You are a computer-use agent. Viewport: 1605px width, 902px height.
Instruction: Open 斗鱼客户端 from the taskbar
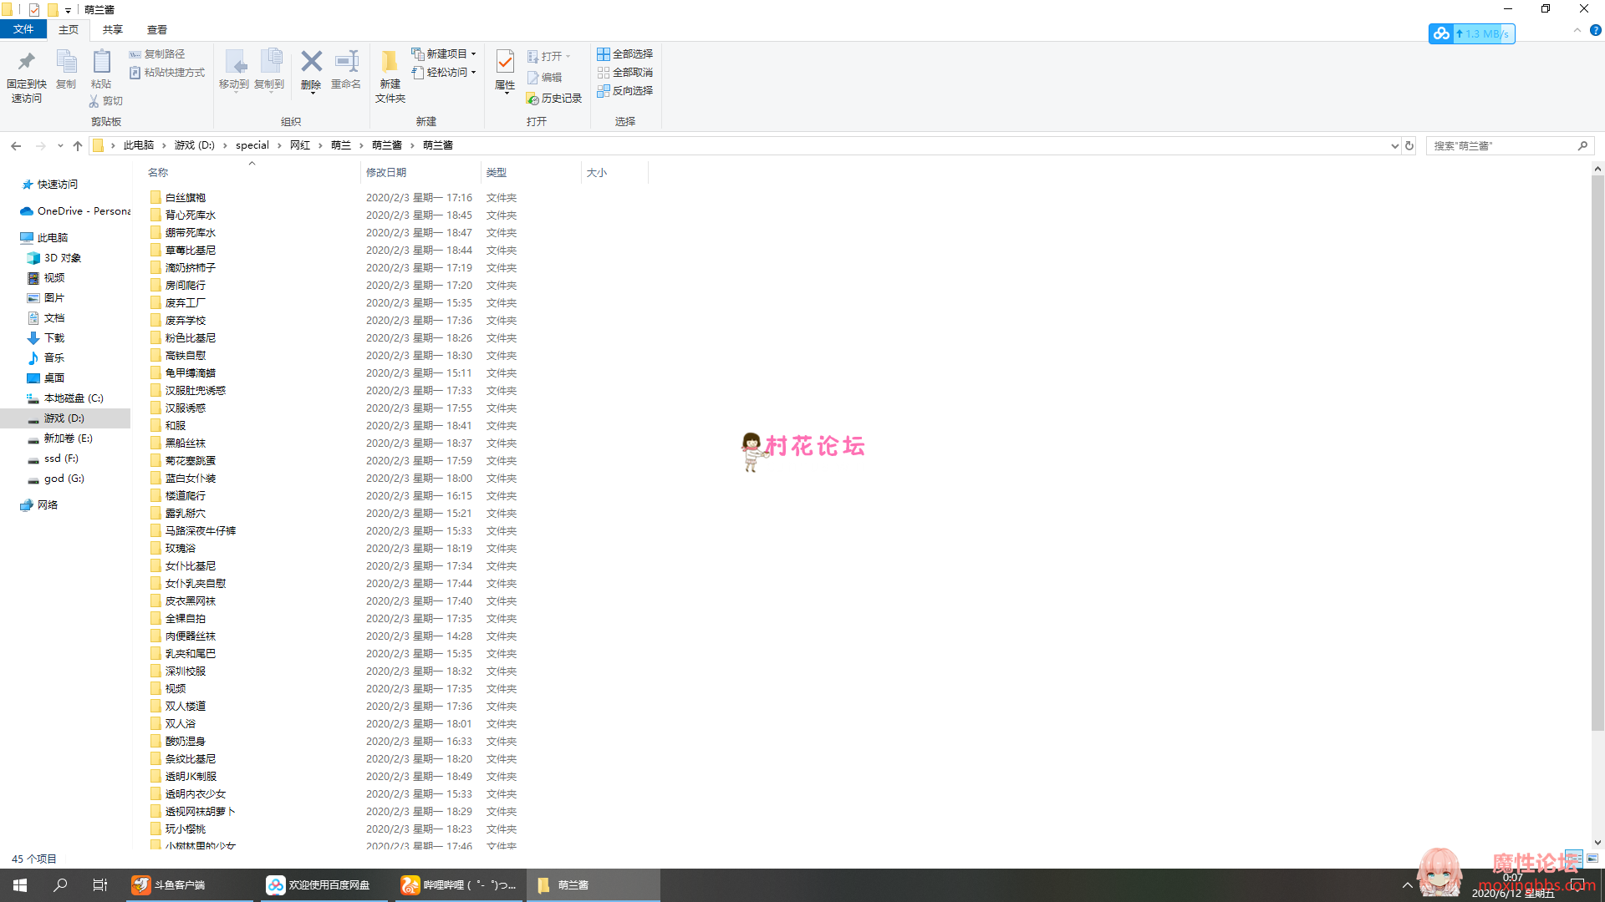click(x=189, y=885)
